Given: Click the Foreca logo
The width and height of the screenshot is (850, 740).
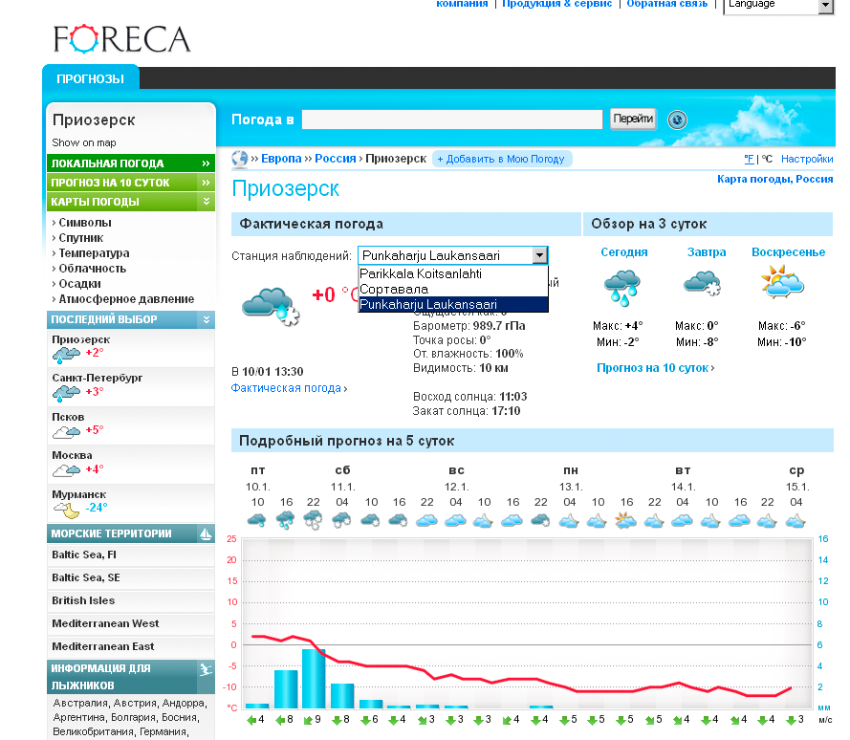Looking at the screenshot, I should coord(122,39).
